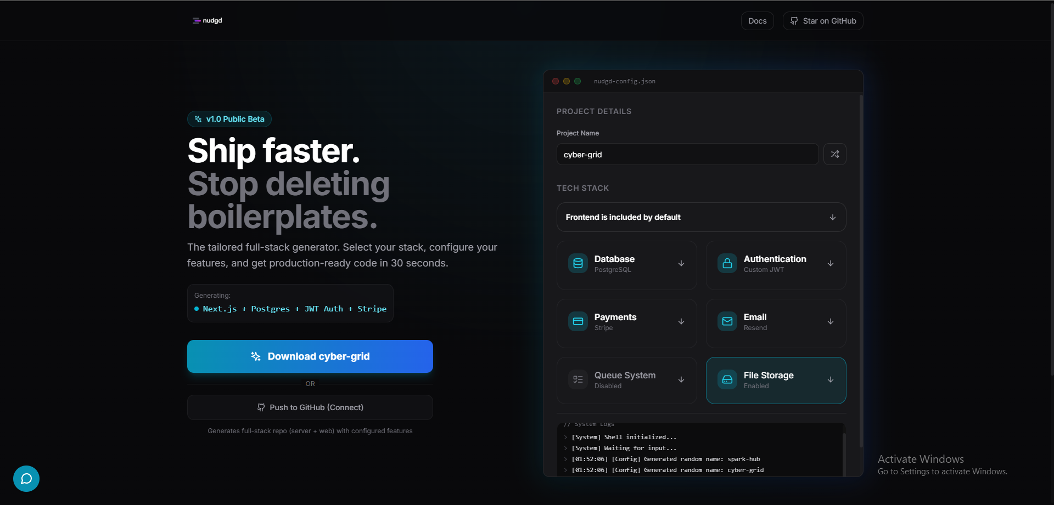Toggle the Stripe Payments card
Image resolution: width=1054 pixels, height=505 pixels.
click(x=626, y=323)
